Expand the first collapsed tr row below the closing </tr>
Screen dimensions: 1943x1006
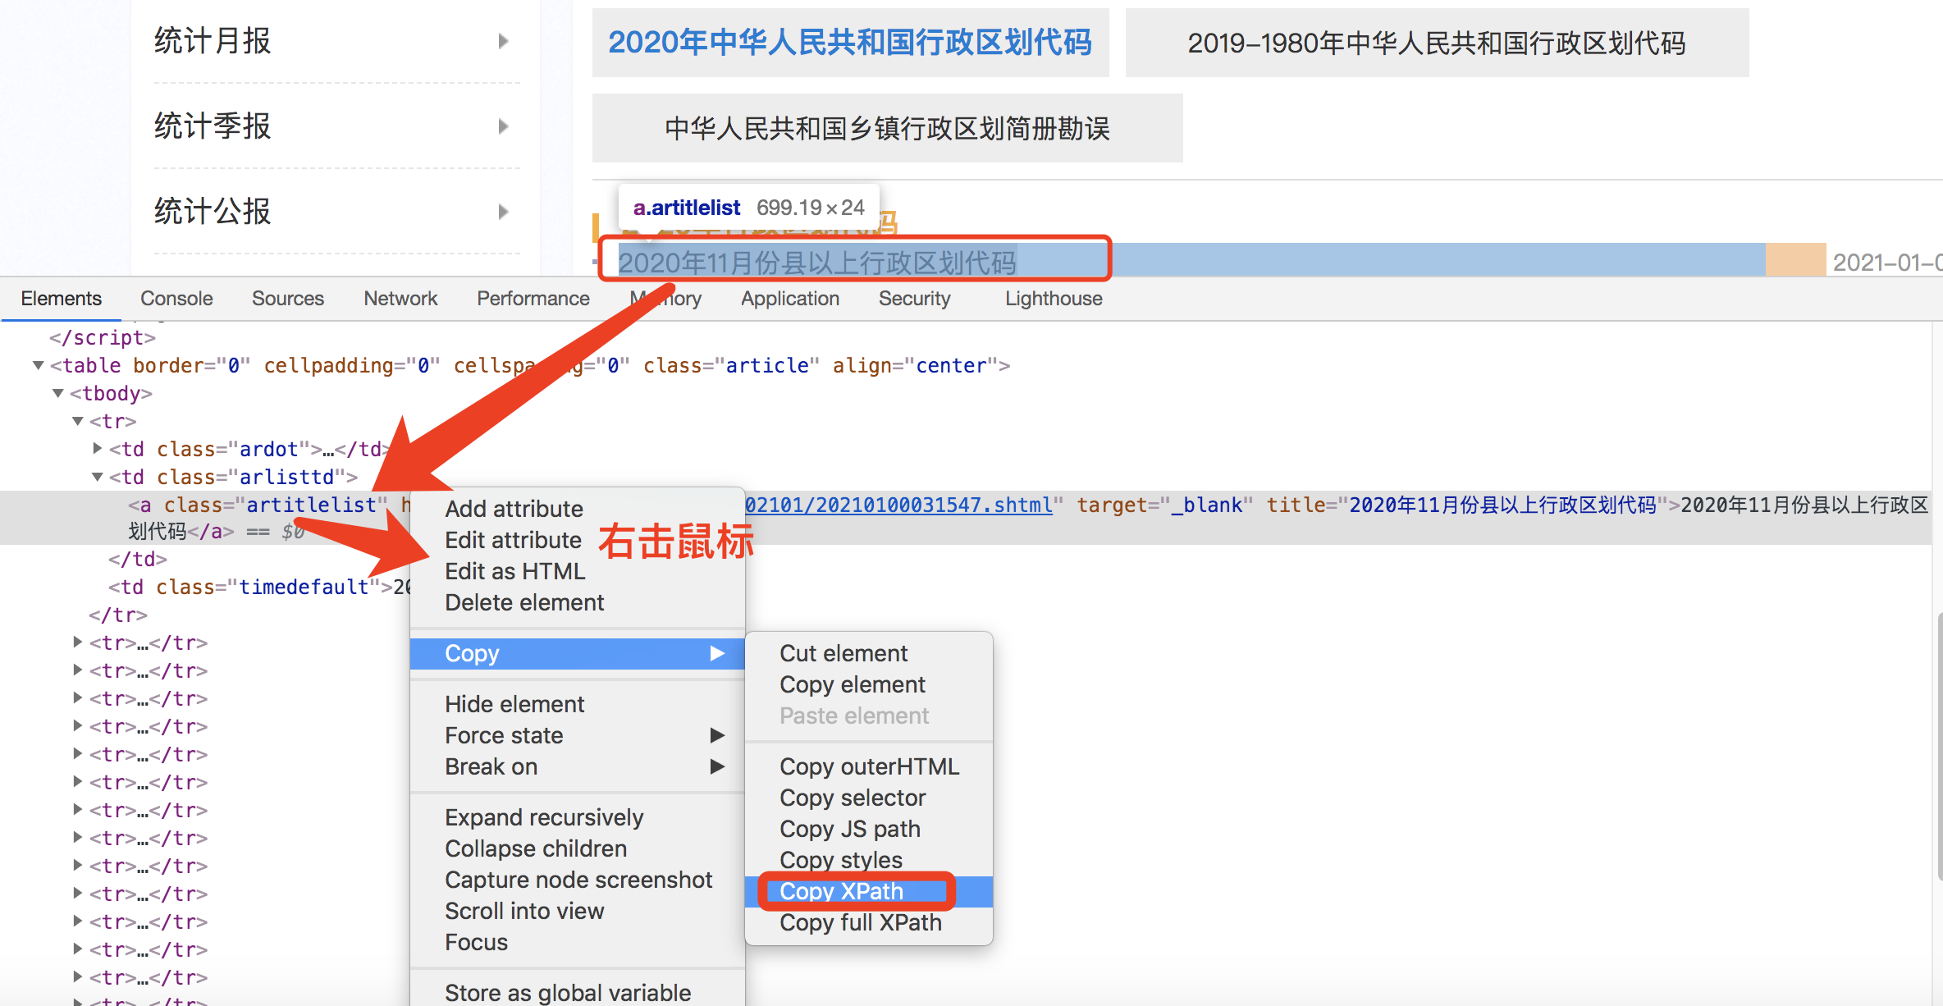tap(77, 642)
